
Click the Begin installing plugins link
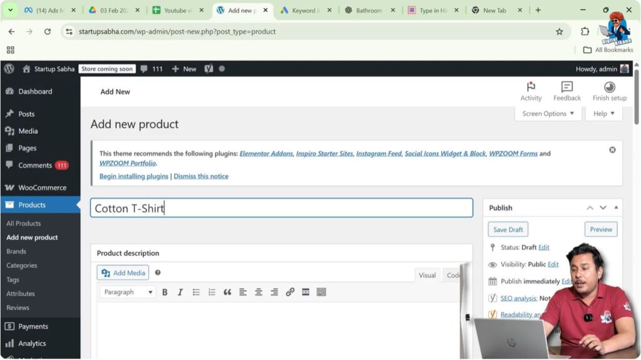coord(133,176)
